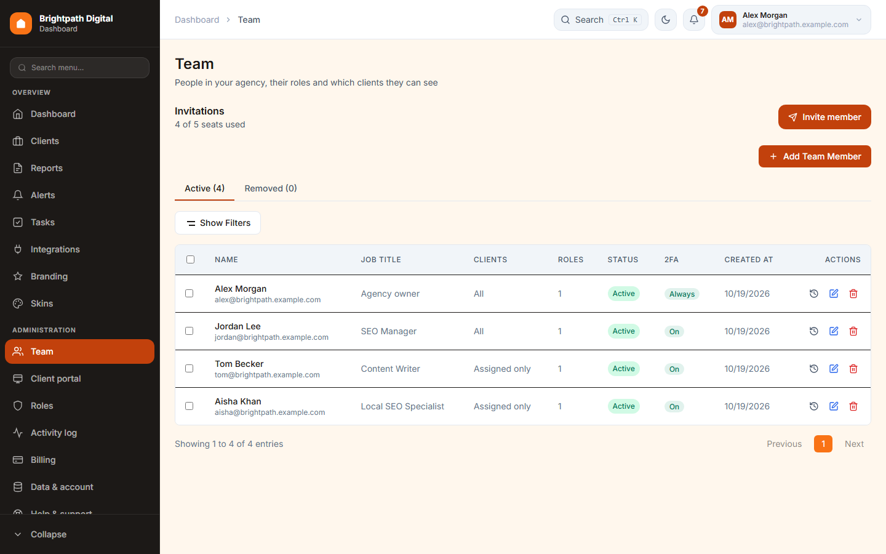Select Team in the sidebar
Viewport: 886px width, 554px height.
tap(80, 351)
